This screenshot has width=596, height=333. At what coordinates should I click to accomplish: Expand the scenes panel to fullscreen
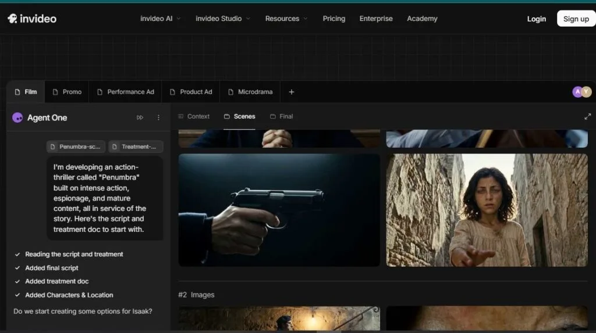point(588,117)
